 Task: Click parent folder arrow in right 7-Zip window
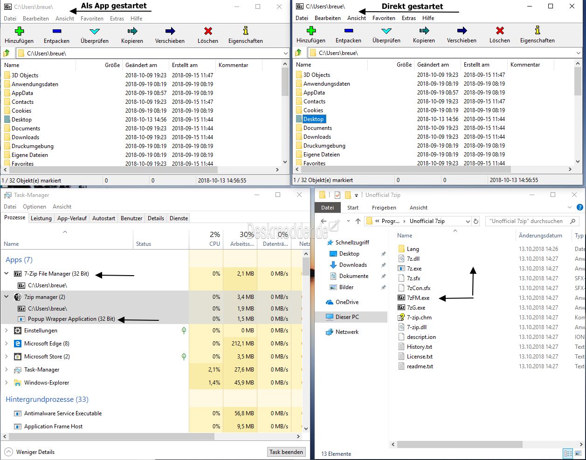(x=298, y=53)
